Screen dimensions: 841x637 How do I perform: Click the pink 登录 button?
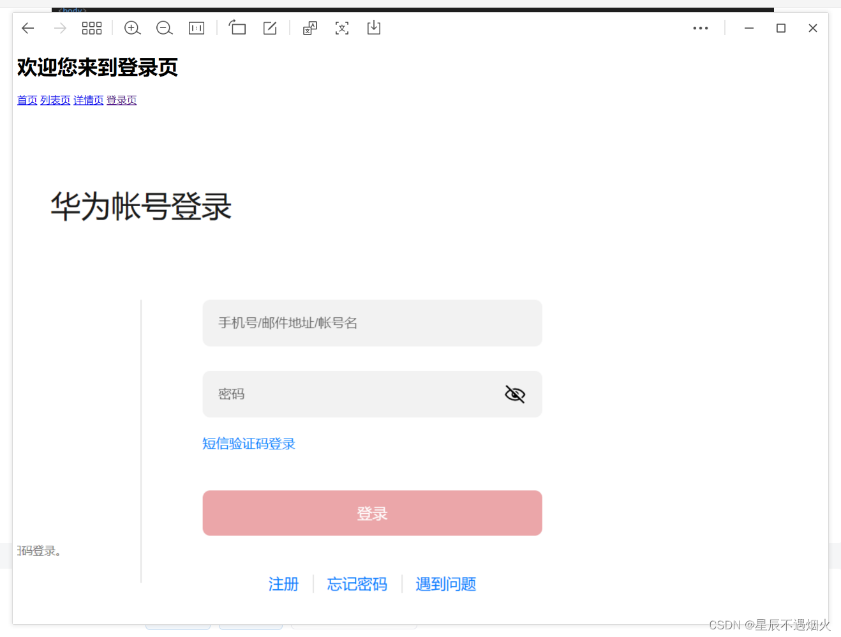tap(373, 513)
